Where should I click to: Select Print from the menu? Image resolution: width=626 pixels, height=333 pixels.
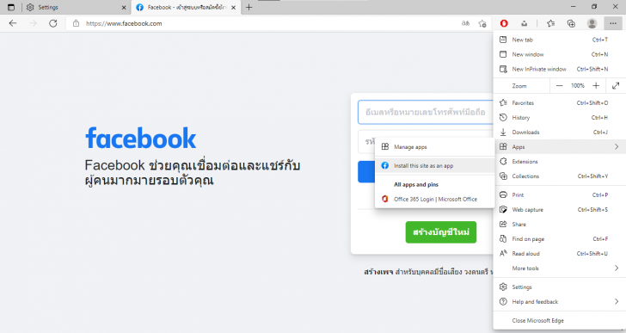click(x=559, y=194)
